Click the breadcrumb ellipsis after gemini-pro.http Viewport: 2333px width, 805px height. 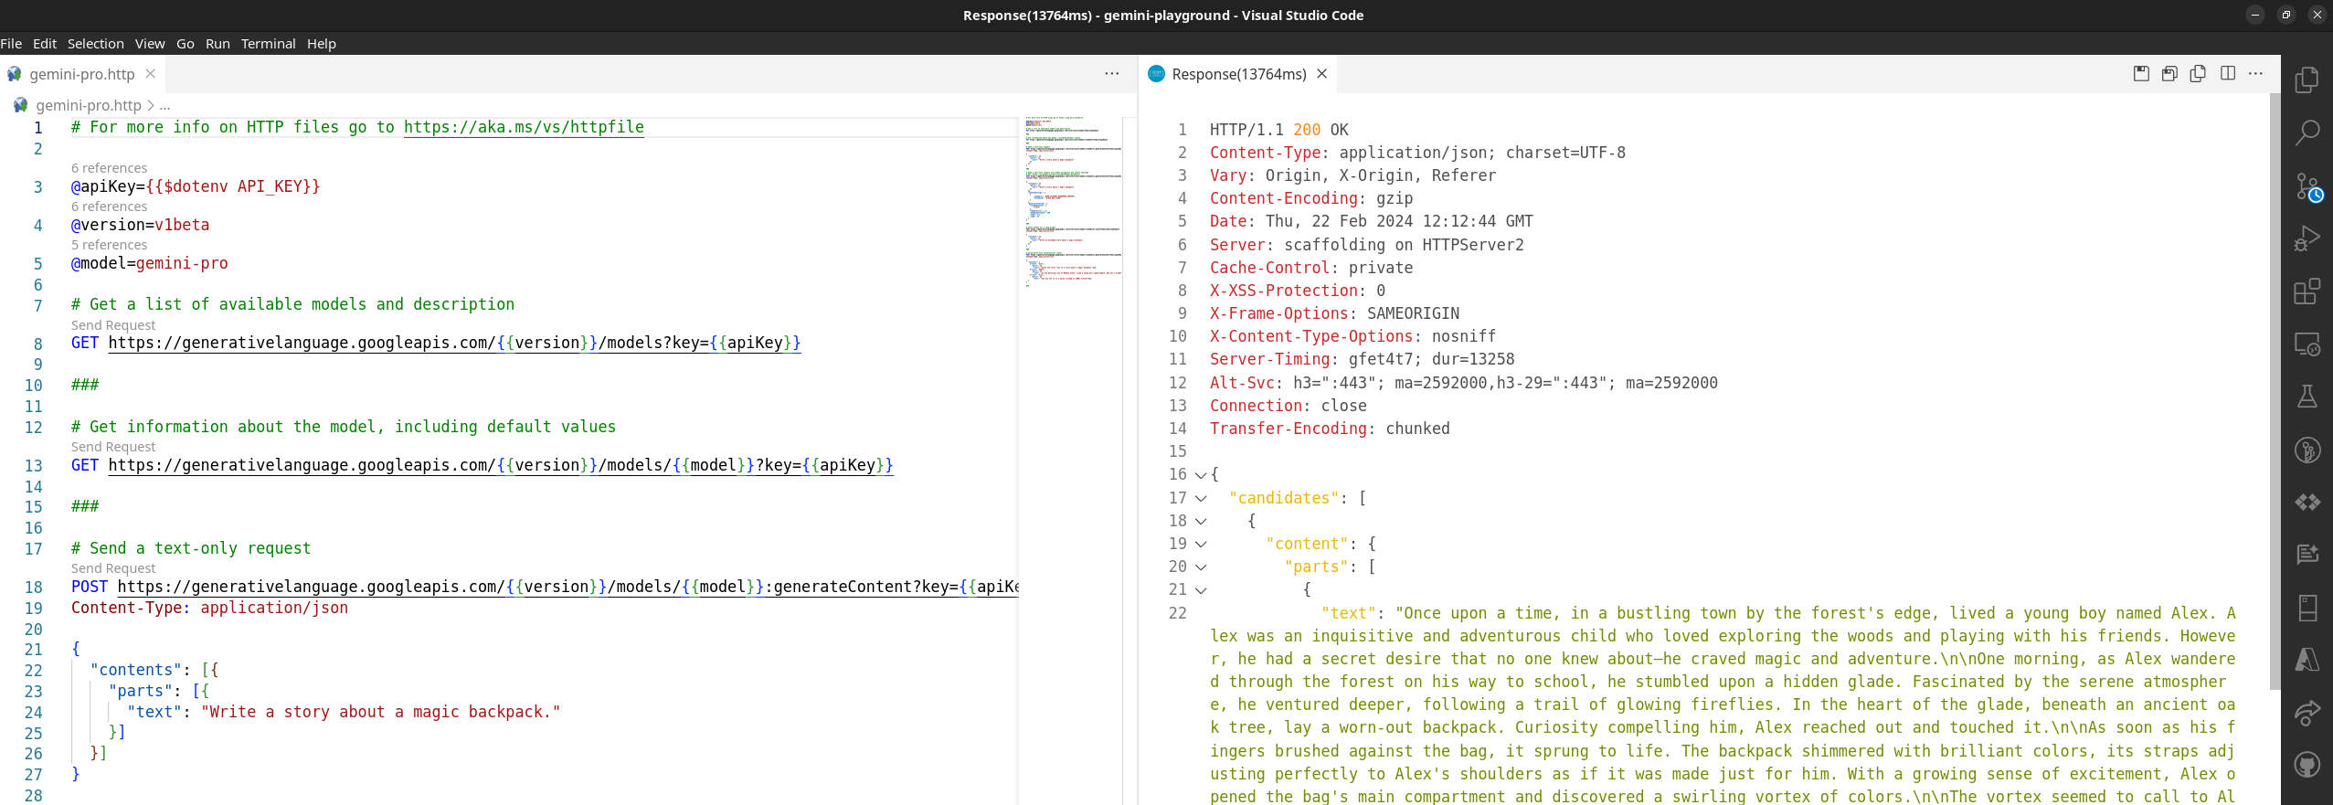[164, 105]
